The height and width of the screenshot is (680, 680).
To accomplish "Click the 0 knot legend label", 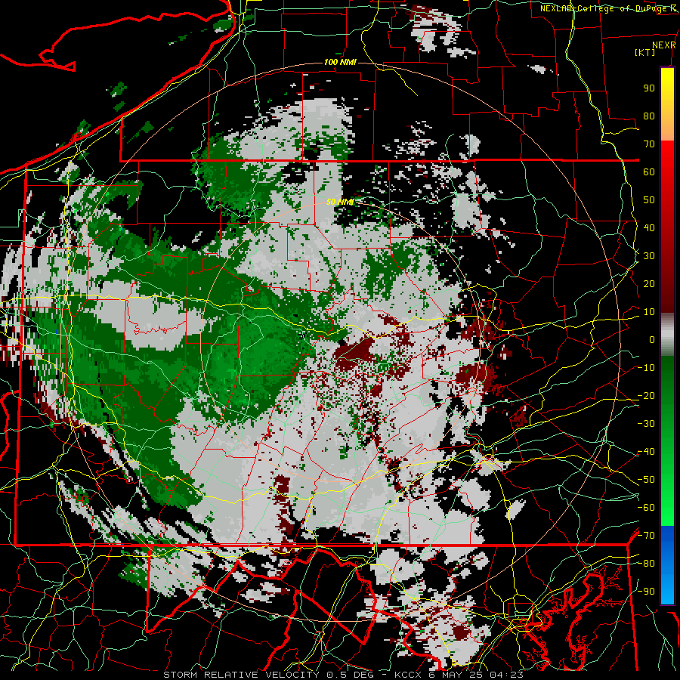I will [x=652, y=339].
